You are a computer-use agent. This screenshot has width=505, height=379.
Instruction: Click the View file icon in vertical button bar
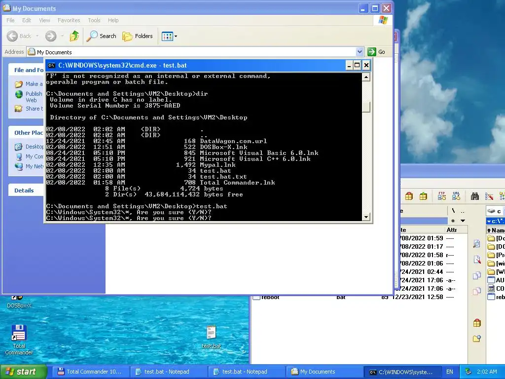[x=477, y=244]
